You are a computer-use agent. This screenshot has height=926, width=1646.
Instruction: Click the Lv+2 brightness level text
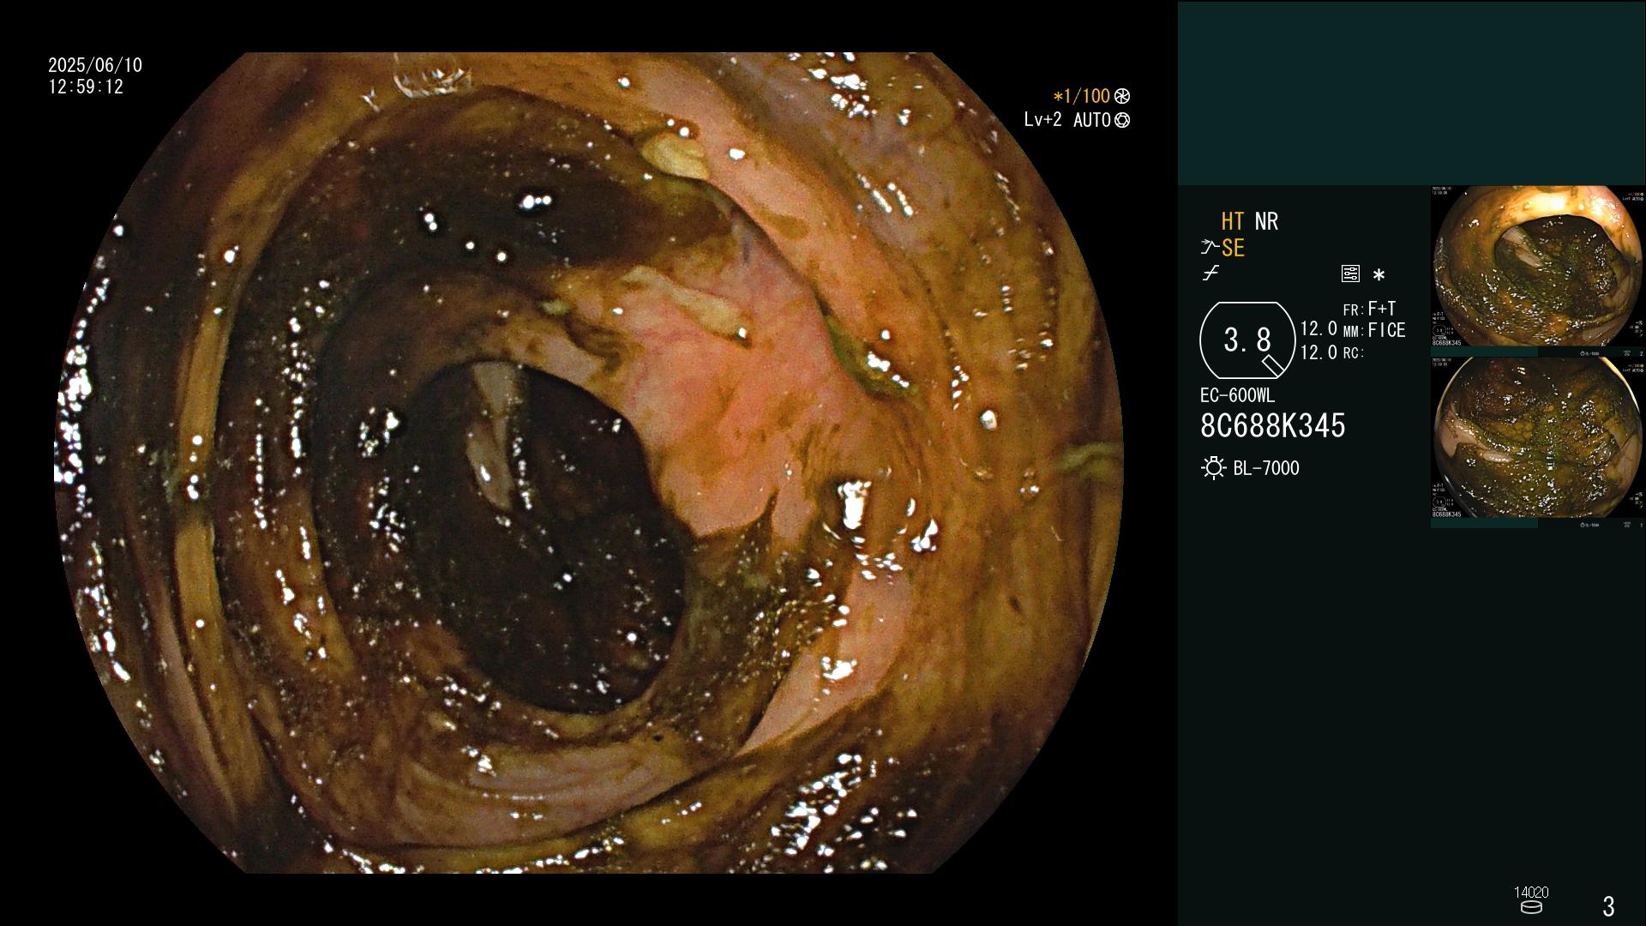coord(1042,120)
